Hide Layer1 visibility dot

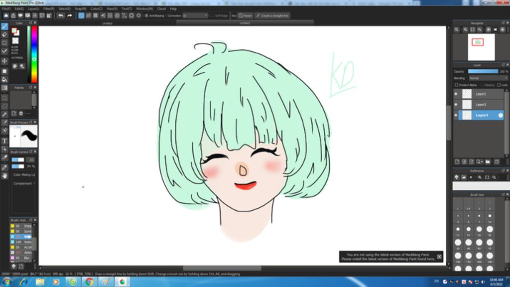click(x=456, y=94)
